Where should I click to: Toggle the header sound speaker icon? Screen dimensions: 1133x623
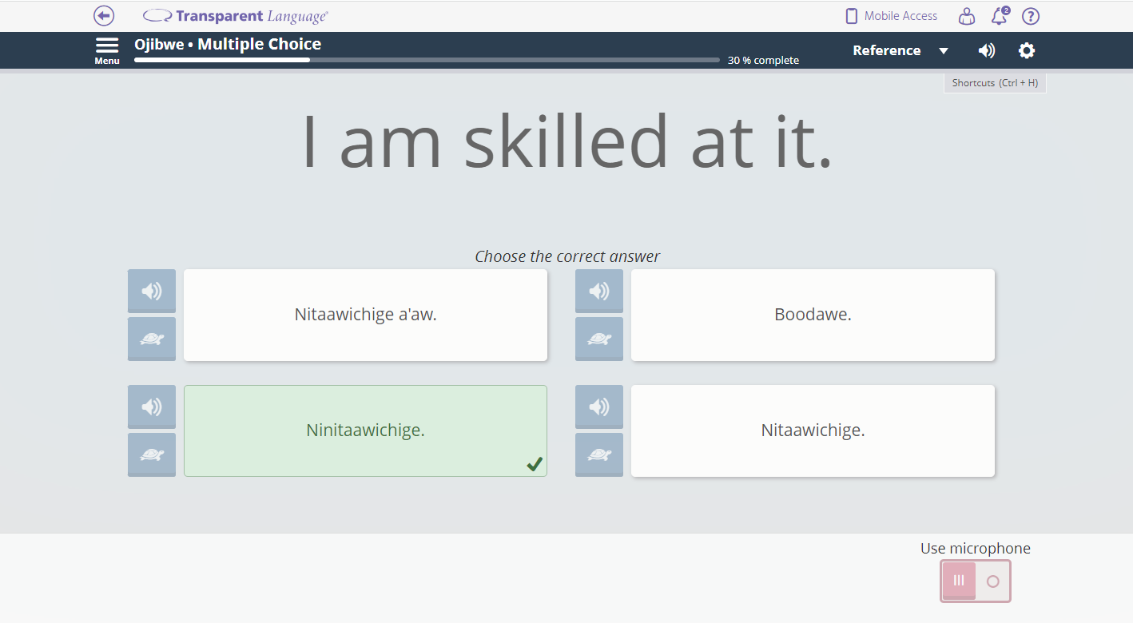pyautogui.click(x=987, y=50)
